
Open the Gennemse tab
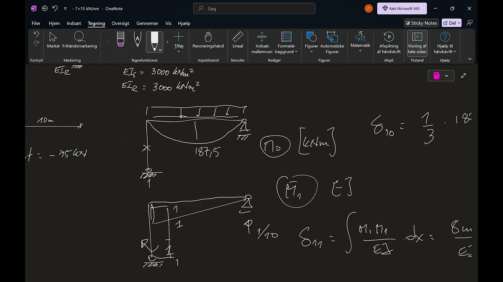click(x=147, y=23)
